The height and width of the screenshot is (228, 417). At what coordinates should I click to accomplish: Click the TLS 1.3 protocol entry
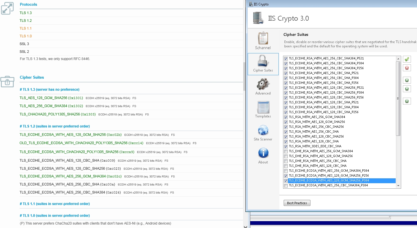26,13
